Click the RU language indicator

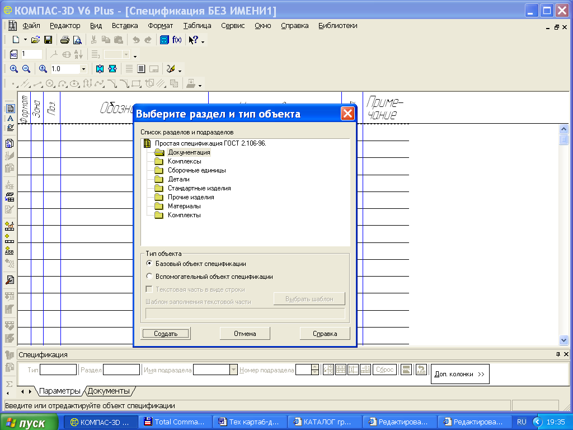522,422
